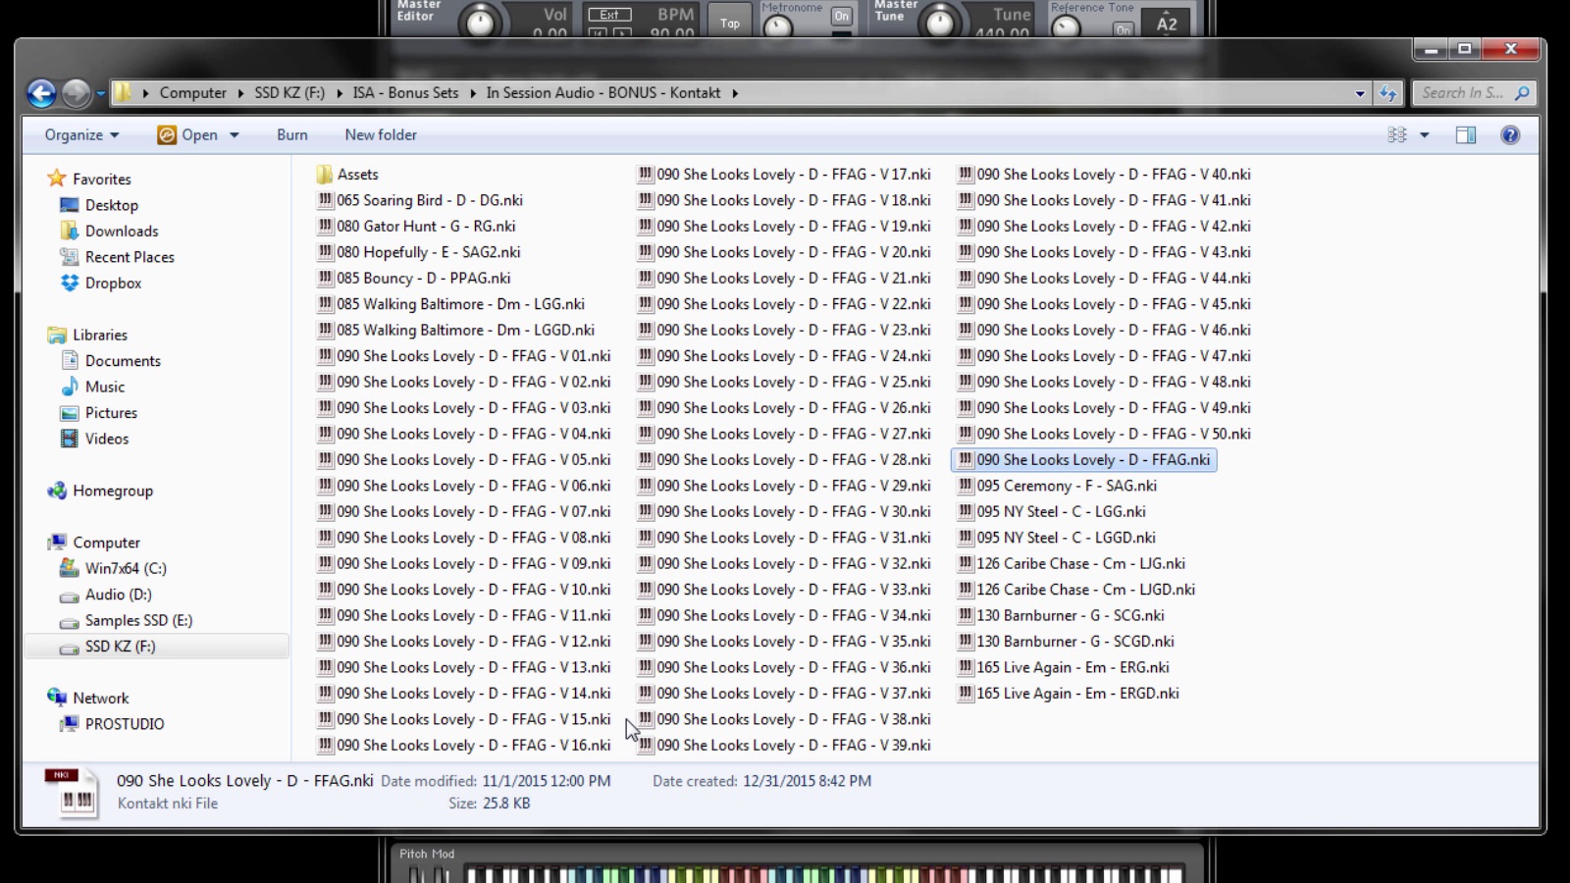Click Master Tune knob in Kontakt
Image resolution: width=1570 pixels, height=883 pixels.
940,23
